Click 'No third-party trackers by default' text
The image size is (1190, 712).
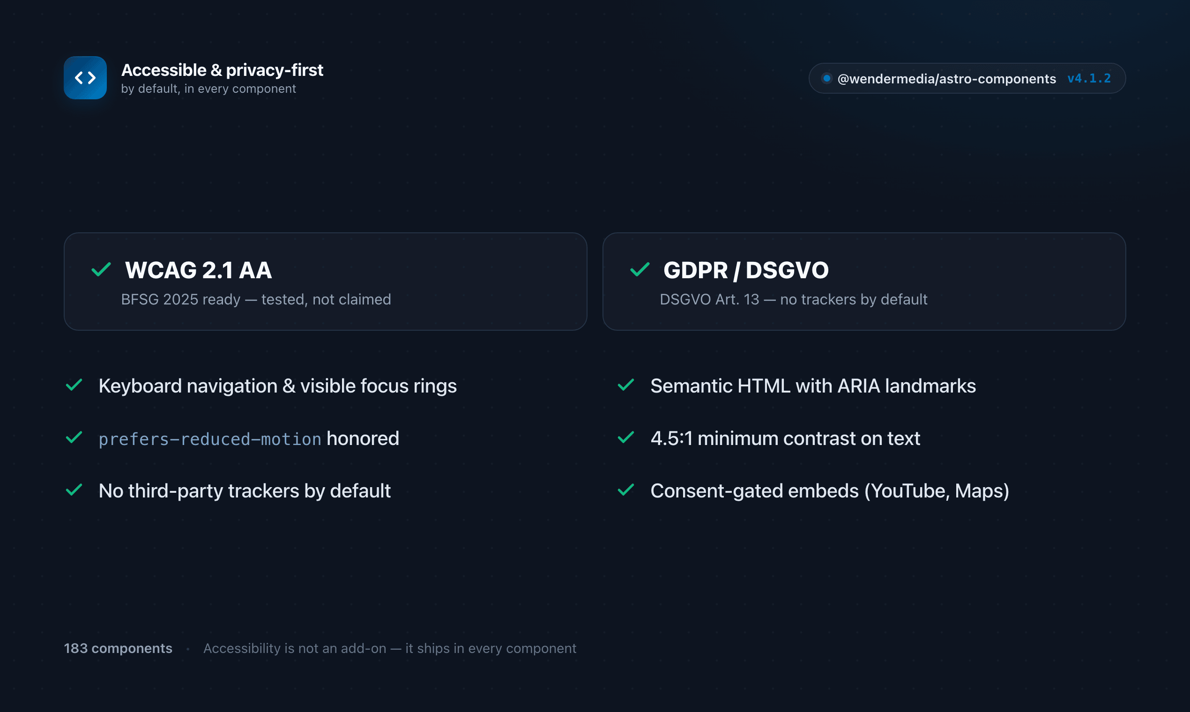click(x=245, y=491)
